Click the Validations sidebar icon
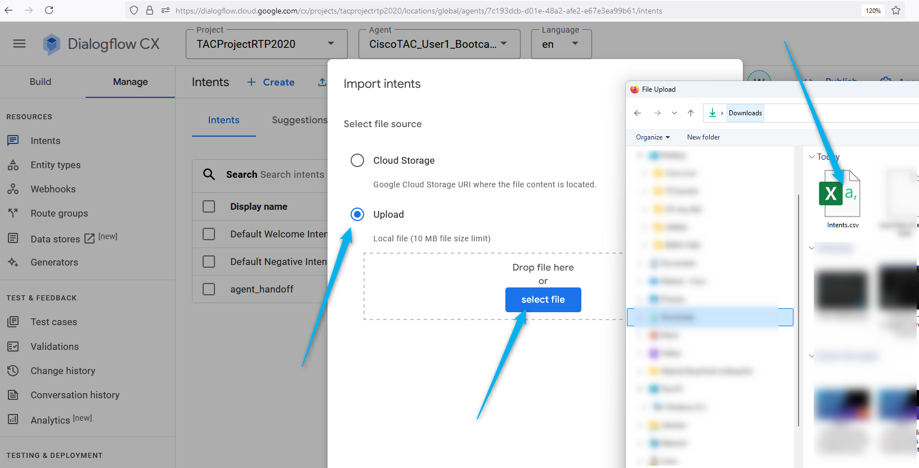This screenshot has height=468, width=919. pos(13,346)
